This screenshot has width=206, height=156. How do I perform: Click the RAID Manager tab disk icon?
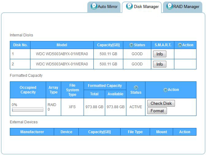[170, 6]
